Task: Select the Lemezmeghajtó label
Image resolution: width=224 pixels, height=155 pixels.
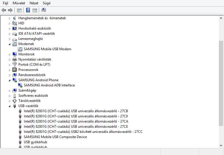Action: (30, 39)
